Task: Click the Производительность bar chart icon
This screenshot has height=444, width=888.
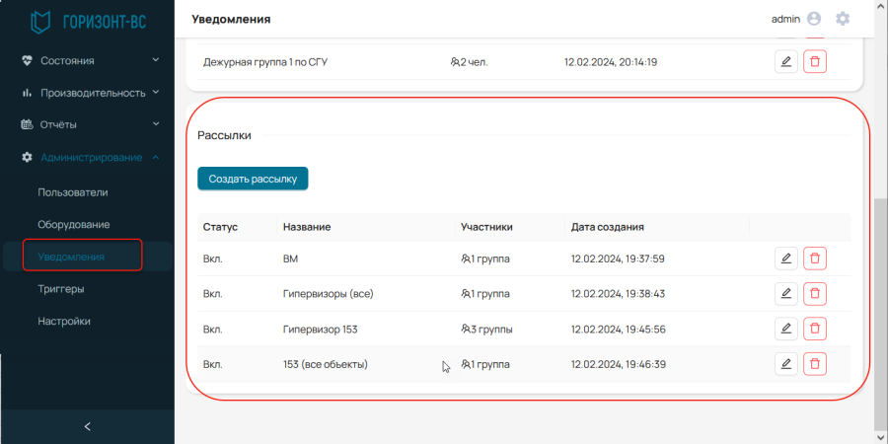Action: point(27,93)
